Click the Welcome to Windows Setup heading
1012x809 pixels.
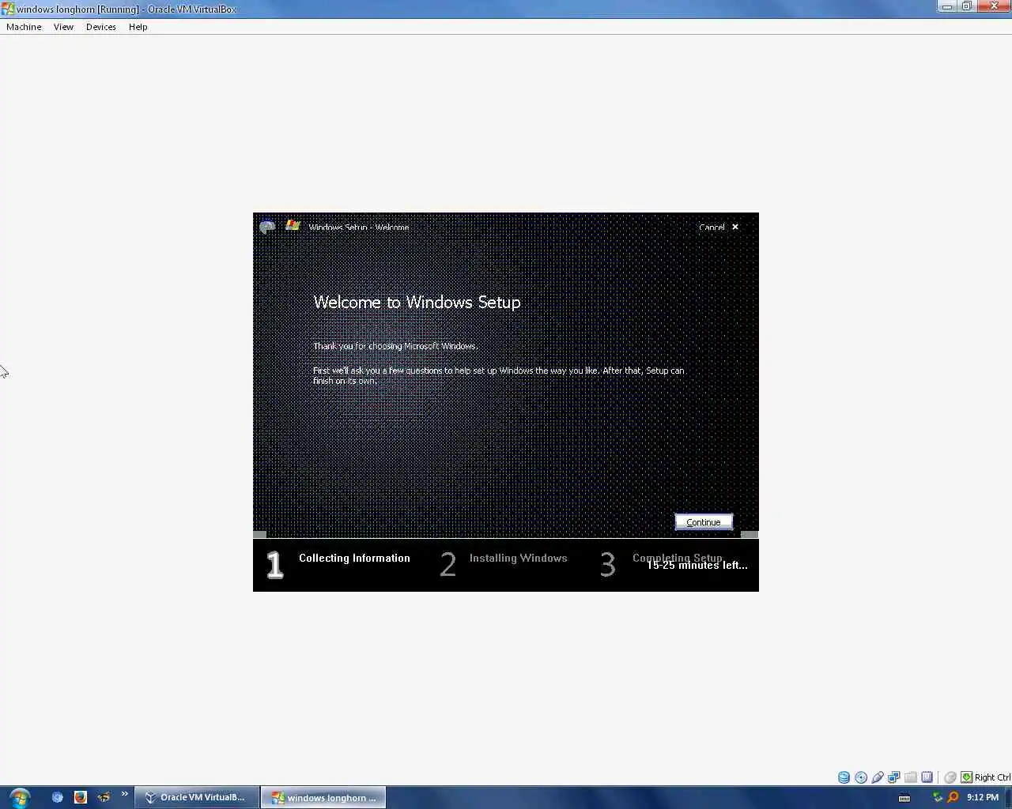[417, 302]
